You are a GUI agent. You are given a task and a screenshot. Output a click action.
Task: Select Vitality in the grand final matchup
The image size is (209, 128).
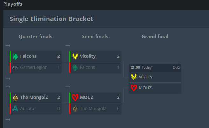(x=155, y=77)
